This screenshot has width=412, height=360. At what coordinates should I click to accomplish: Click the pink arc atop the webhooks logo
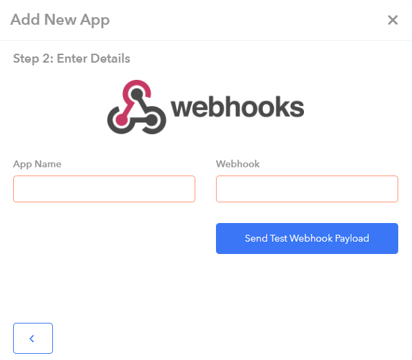coord(137,88)
